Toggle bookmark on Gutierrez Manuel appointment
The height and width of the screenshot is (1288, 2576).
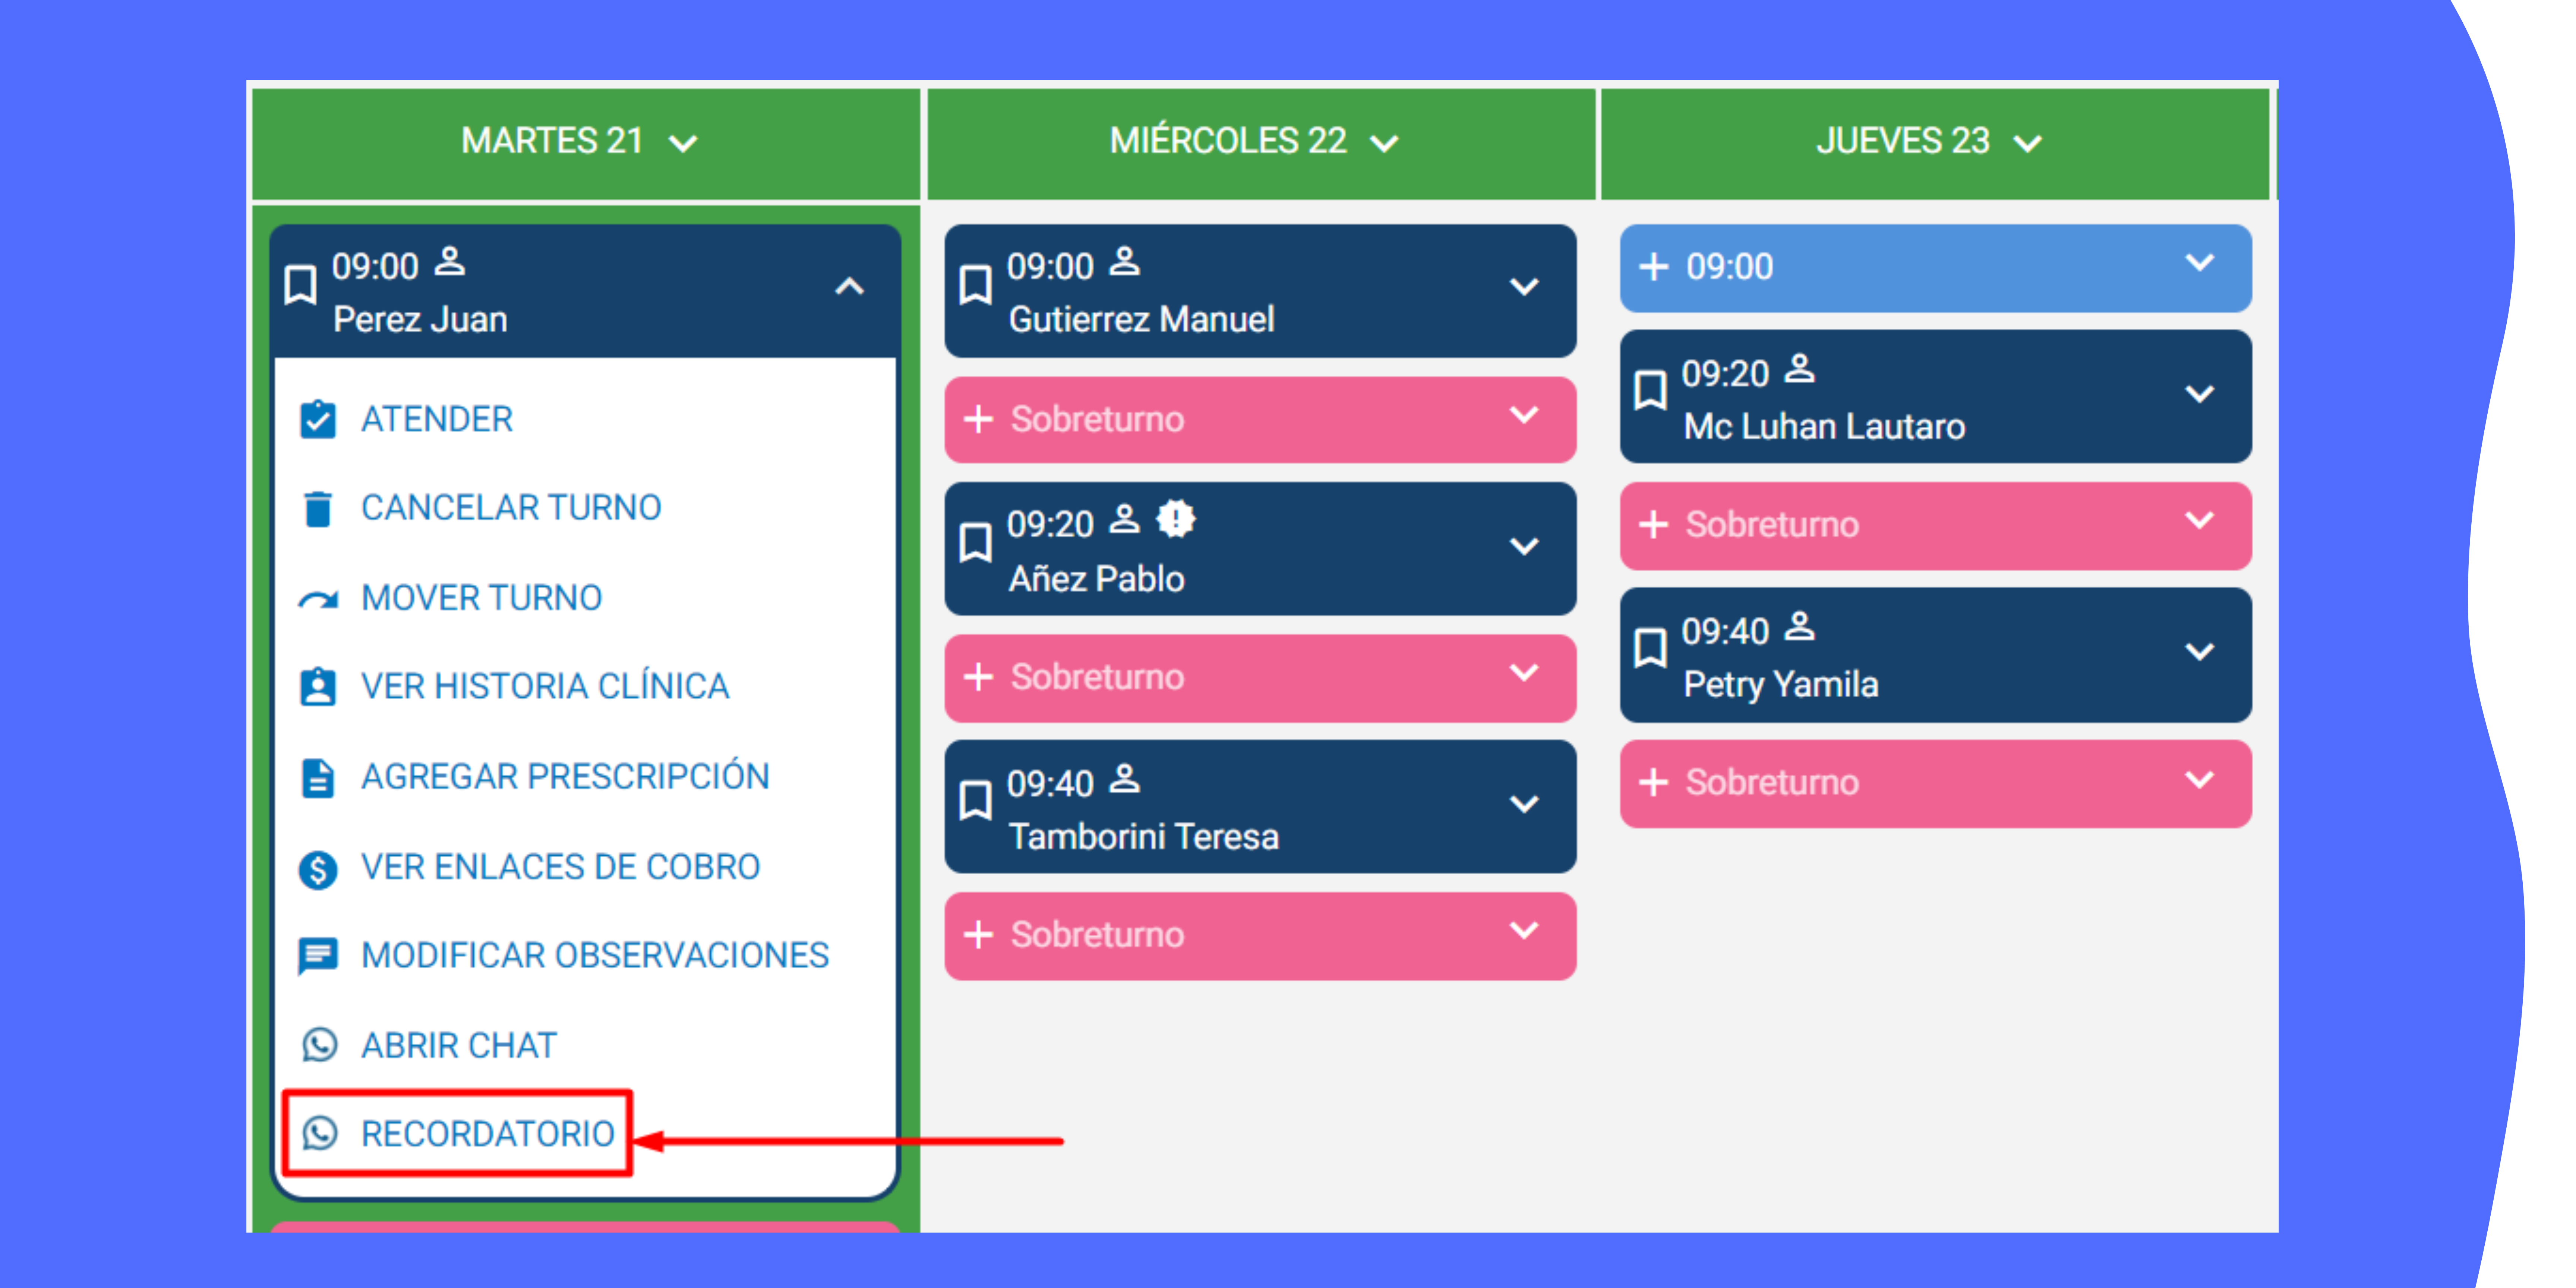tap(975, 285)
